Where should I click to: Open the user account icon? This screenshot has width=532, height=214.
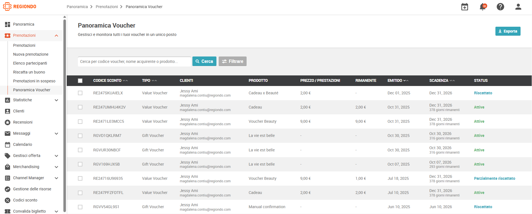[518, 7]
